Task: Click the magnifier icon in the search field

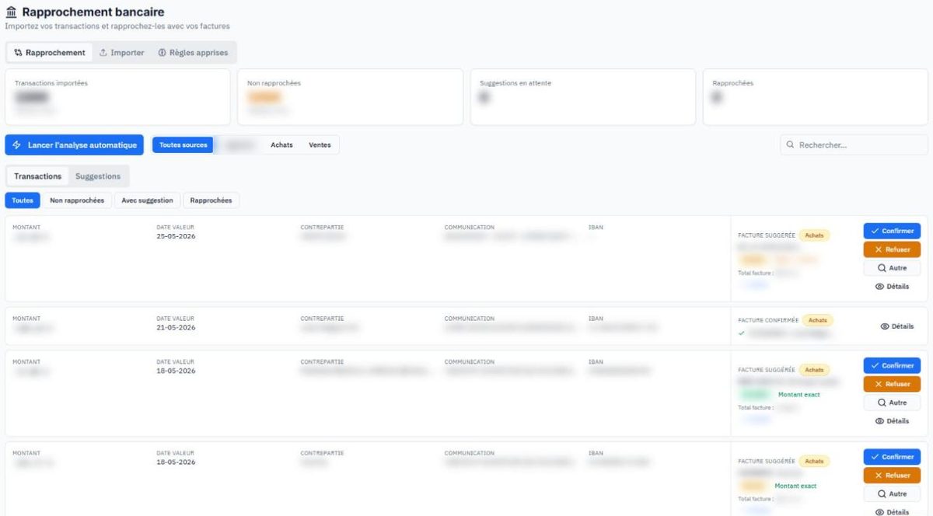Action: [x=790, y=145]
